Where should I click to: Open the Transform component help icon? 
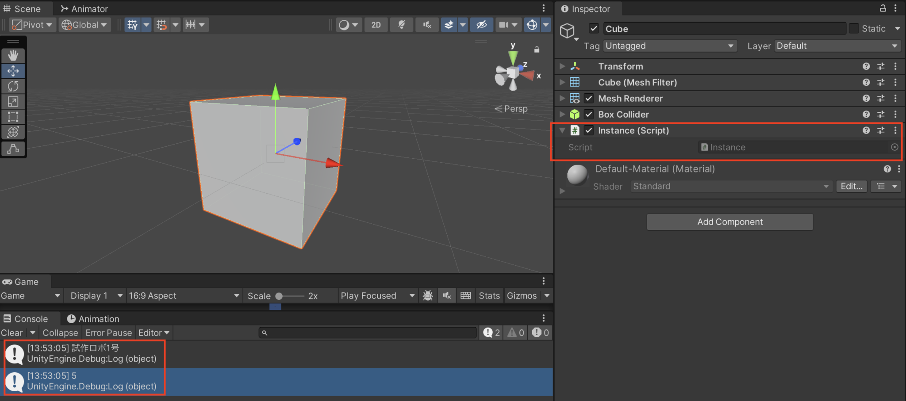(x=866, y=66)
